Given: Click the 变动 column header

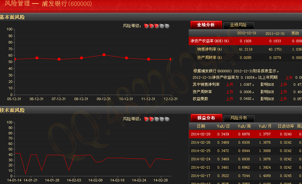Looking at the screenshot, I should click(295, 33).
